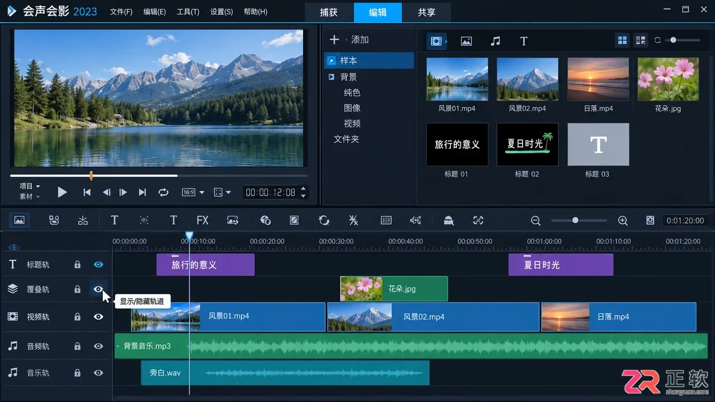Image resolution: width=715 pixels, height=402 pixels.
Task: Open the 设置(S) menu
Action: click(x=222, y=12)
